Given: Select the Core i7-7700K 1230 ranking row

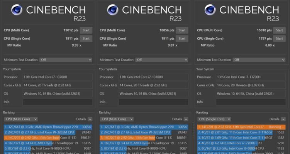Looking at the screenshot, I should coord(241,143).
